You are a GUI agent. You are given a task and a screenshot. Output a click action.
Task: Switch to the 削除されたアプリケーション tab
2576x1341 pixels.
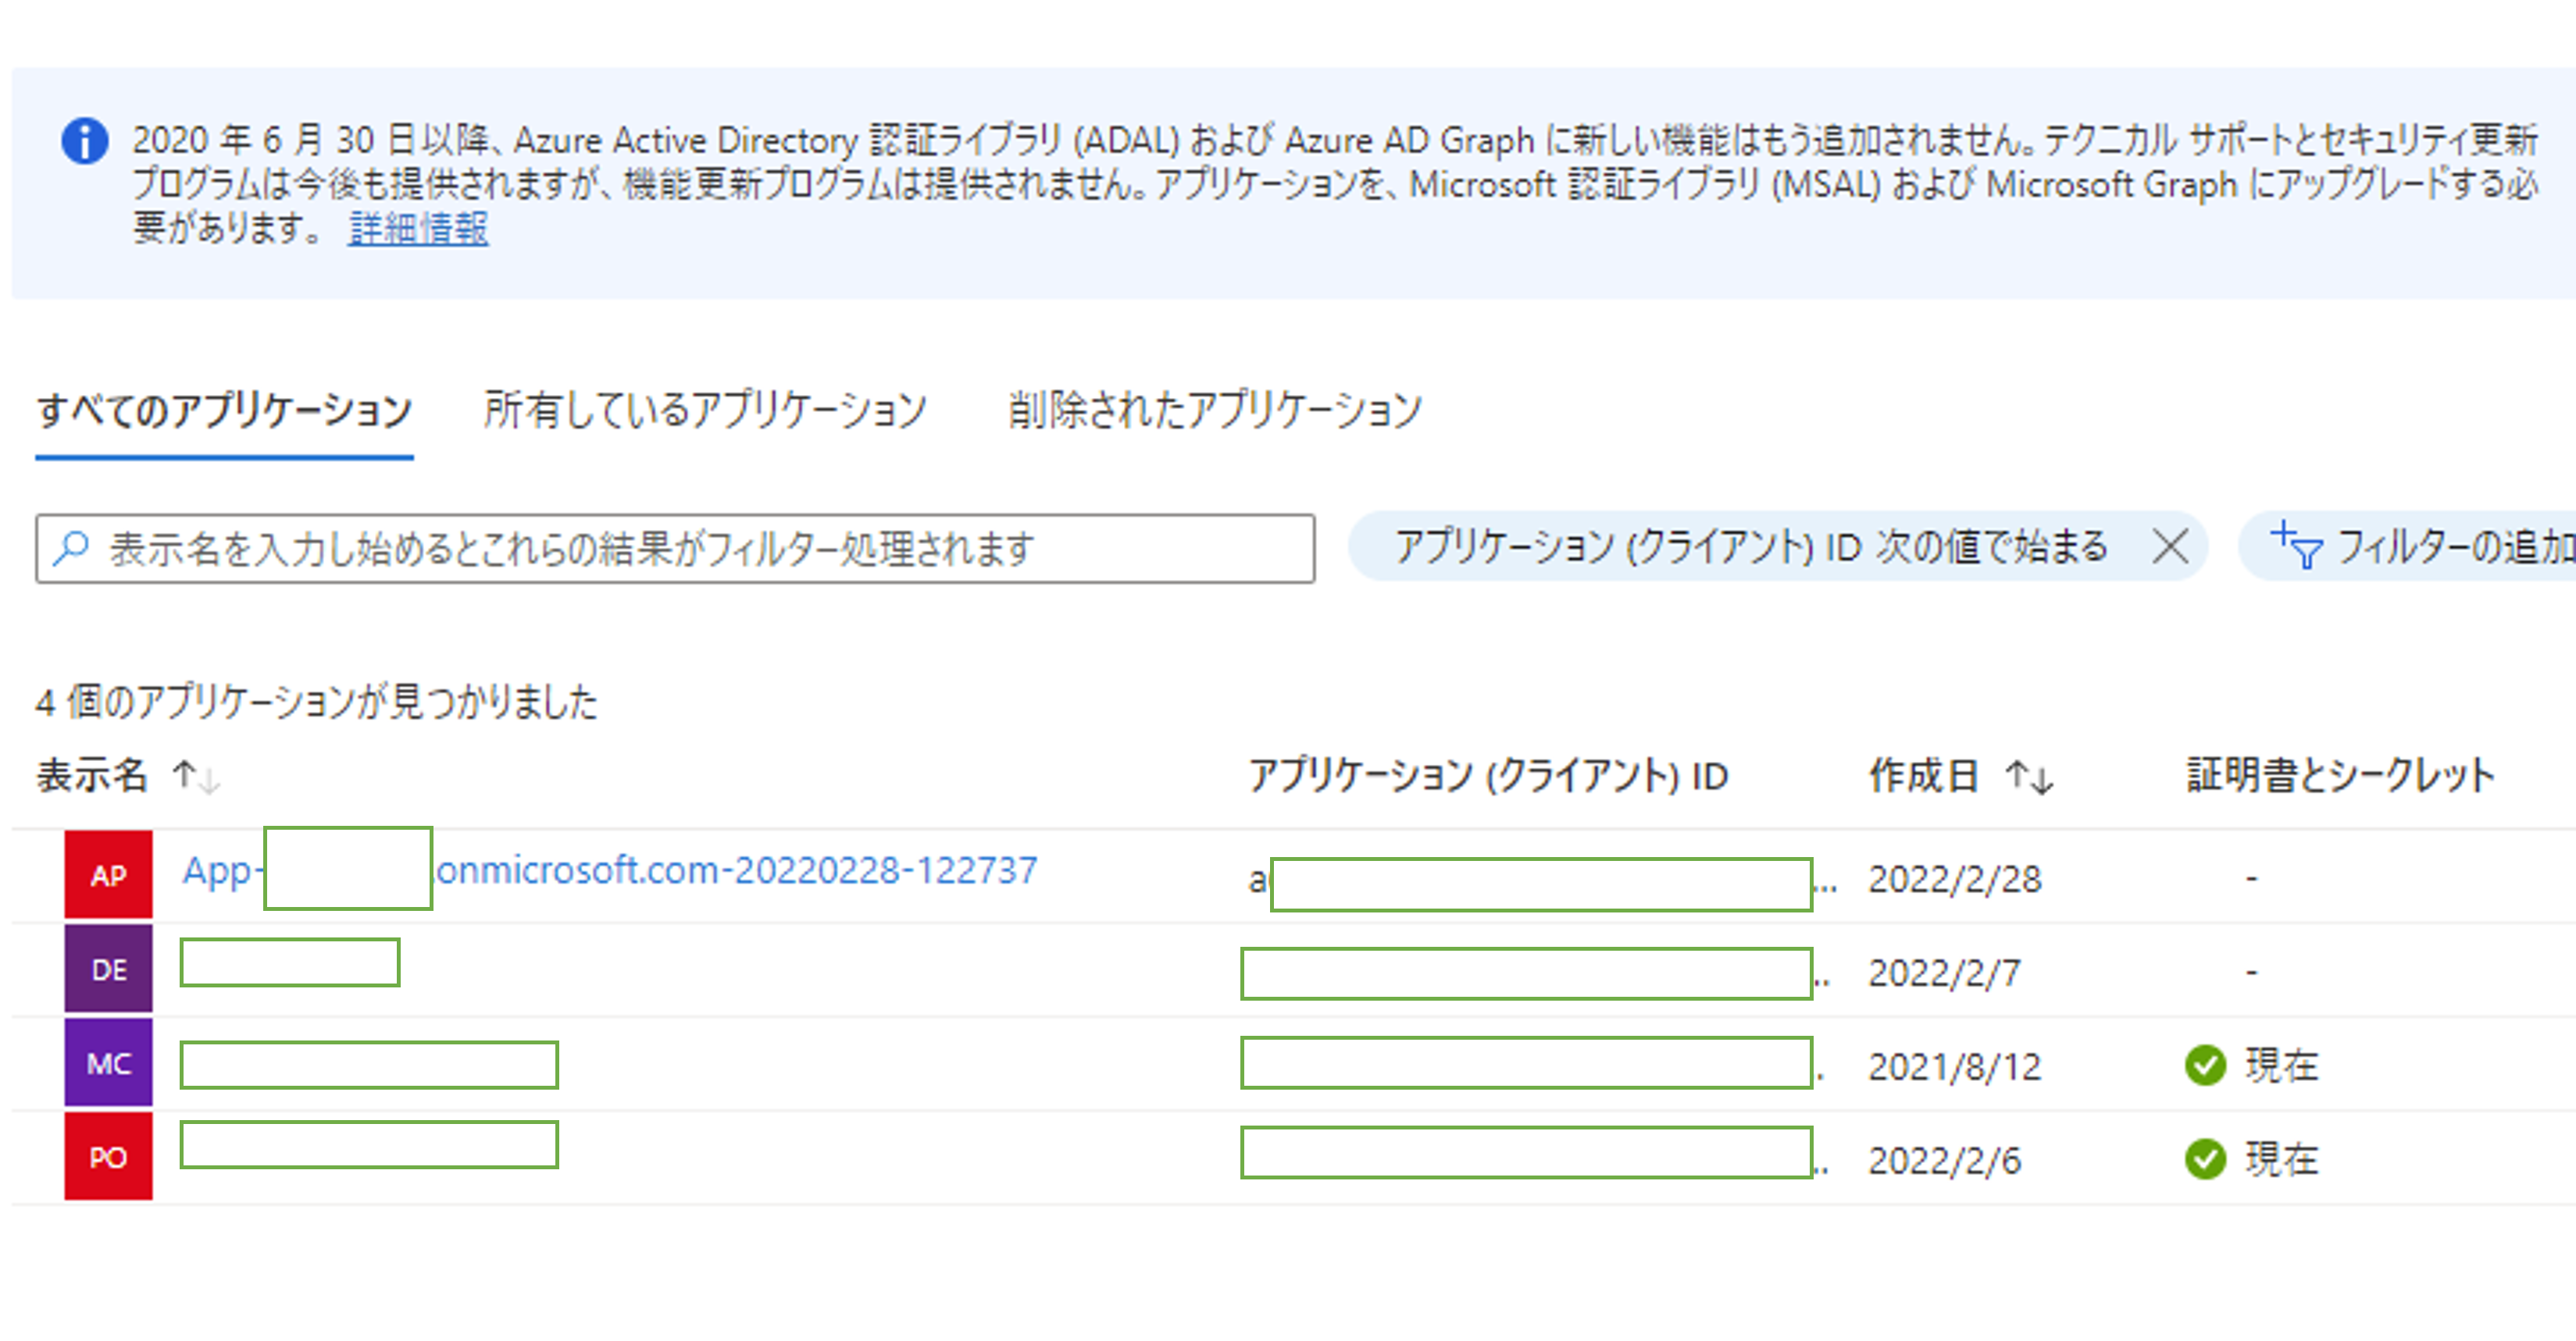[1215, 411]
